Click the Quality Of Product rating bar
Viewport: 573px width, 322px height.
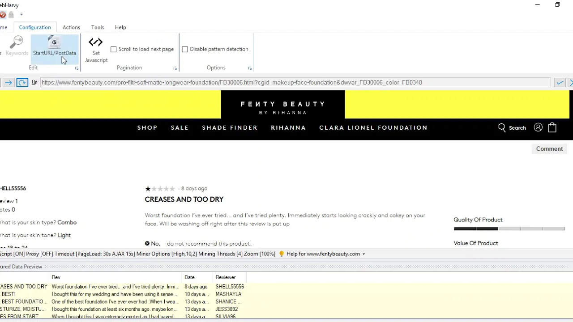(x=509, y=229)
